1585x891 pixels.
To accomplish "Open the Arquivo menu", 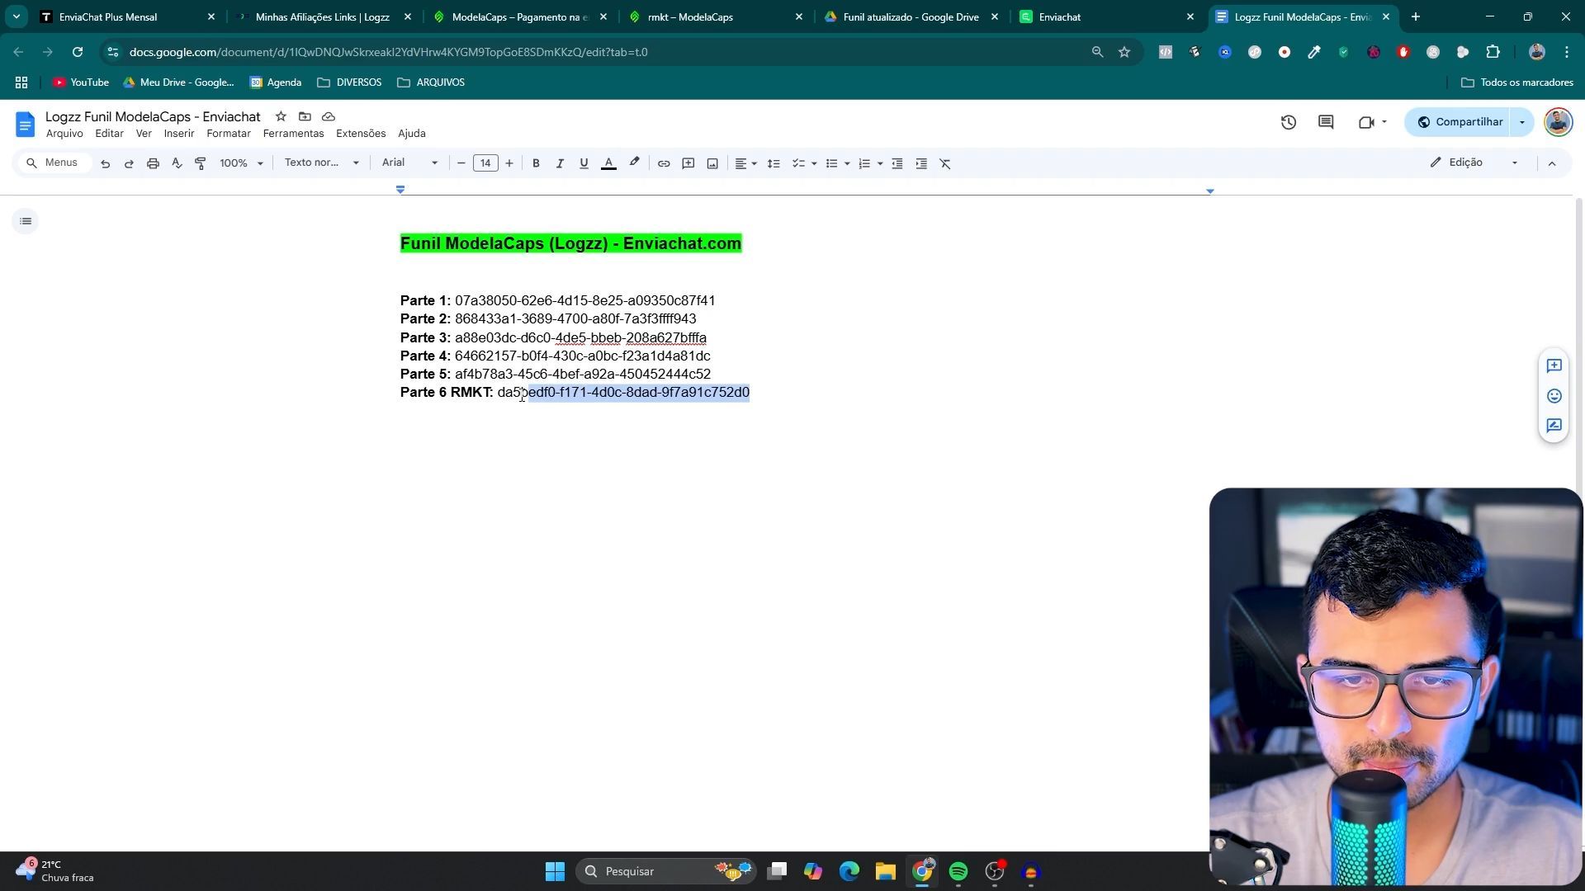I will click(64, 134).
